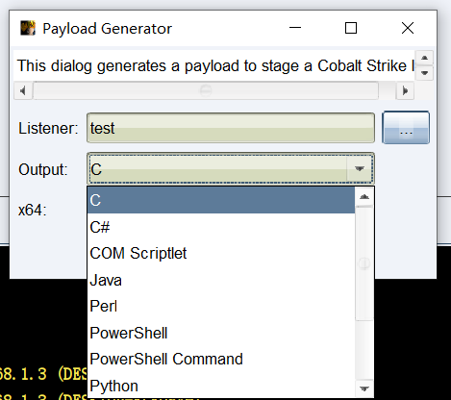Maximize the Payload Generator window

[x=351, y=28]
